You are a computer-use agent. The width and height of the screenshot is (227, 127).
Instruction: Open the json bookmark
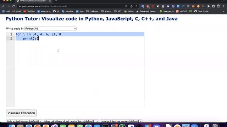[80, 11]
